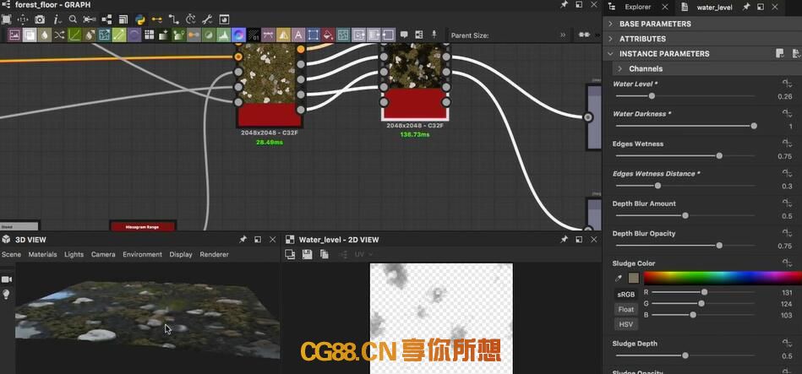Open the wrench tools menu in graph toolbar
The height and width of the screenshot is (374, 802).
pos(207,19)
